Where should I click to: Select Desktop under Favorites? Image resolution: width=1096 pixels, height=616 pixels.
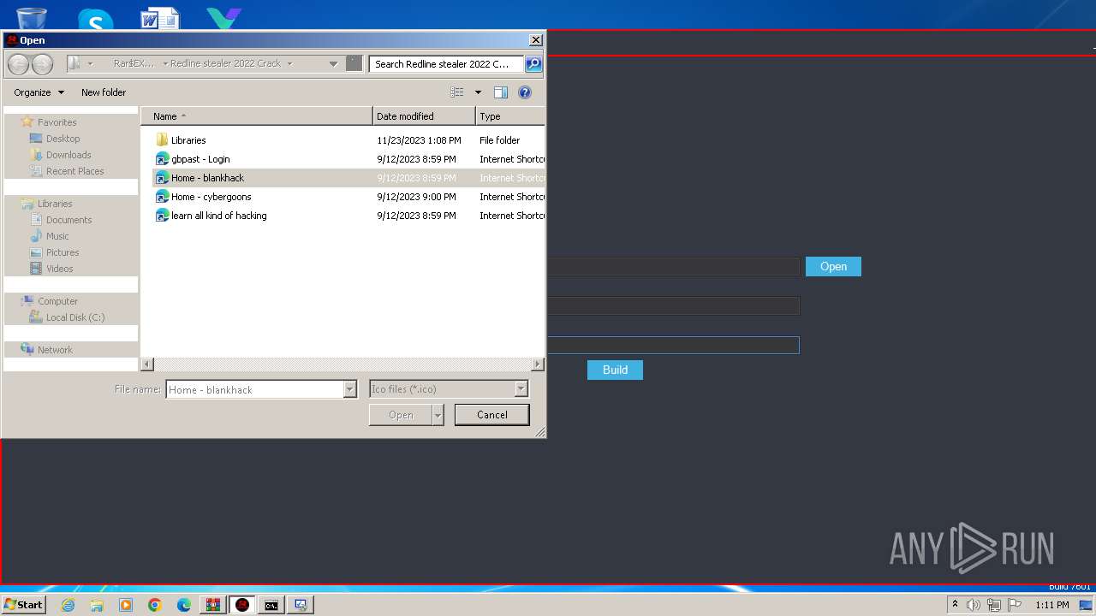pos(63,139)
